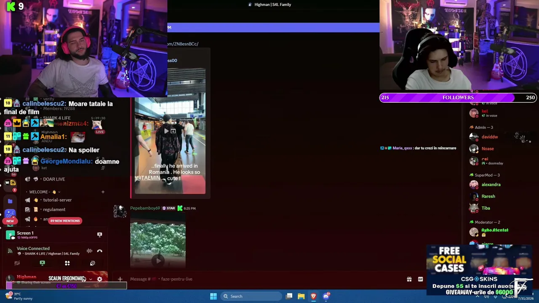Focus the faze-pentru-live message input
Image resolution: width=539 pixels, height=303 pixels.
pyautogui.click(x=265, y=279)
